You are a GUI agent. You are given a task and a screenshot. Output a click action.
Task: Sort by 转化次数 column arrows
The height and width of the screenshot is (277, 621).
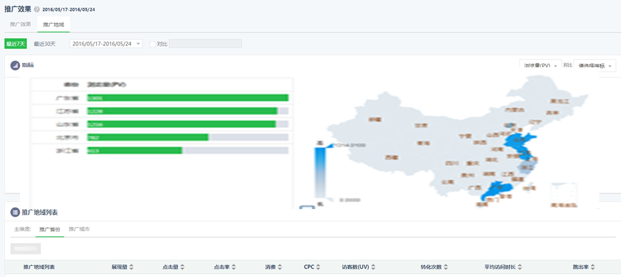coord(446,267)
